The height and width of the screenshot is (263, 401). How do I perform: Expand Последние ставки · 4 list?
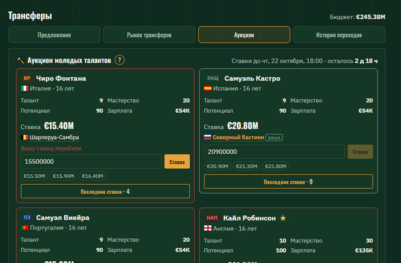point(105,192)
